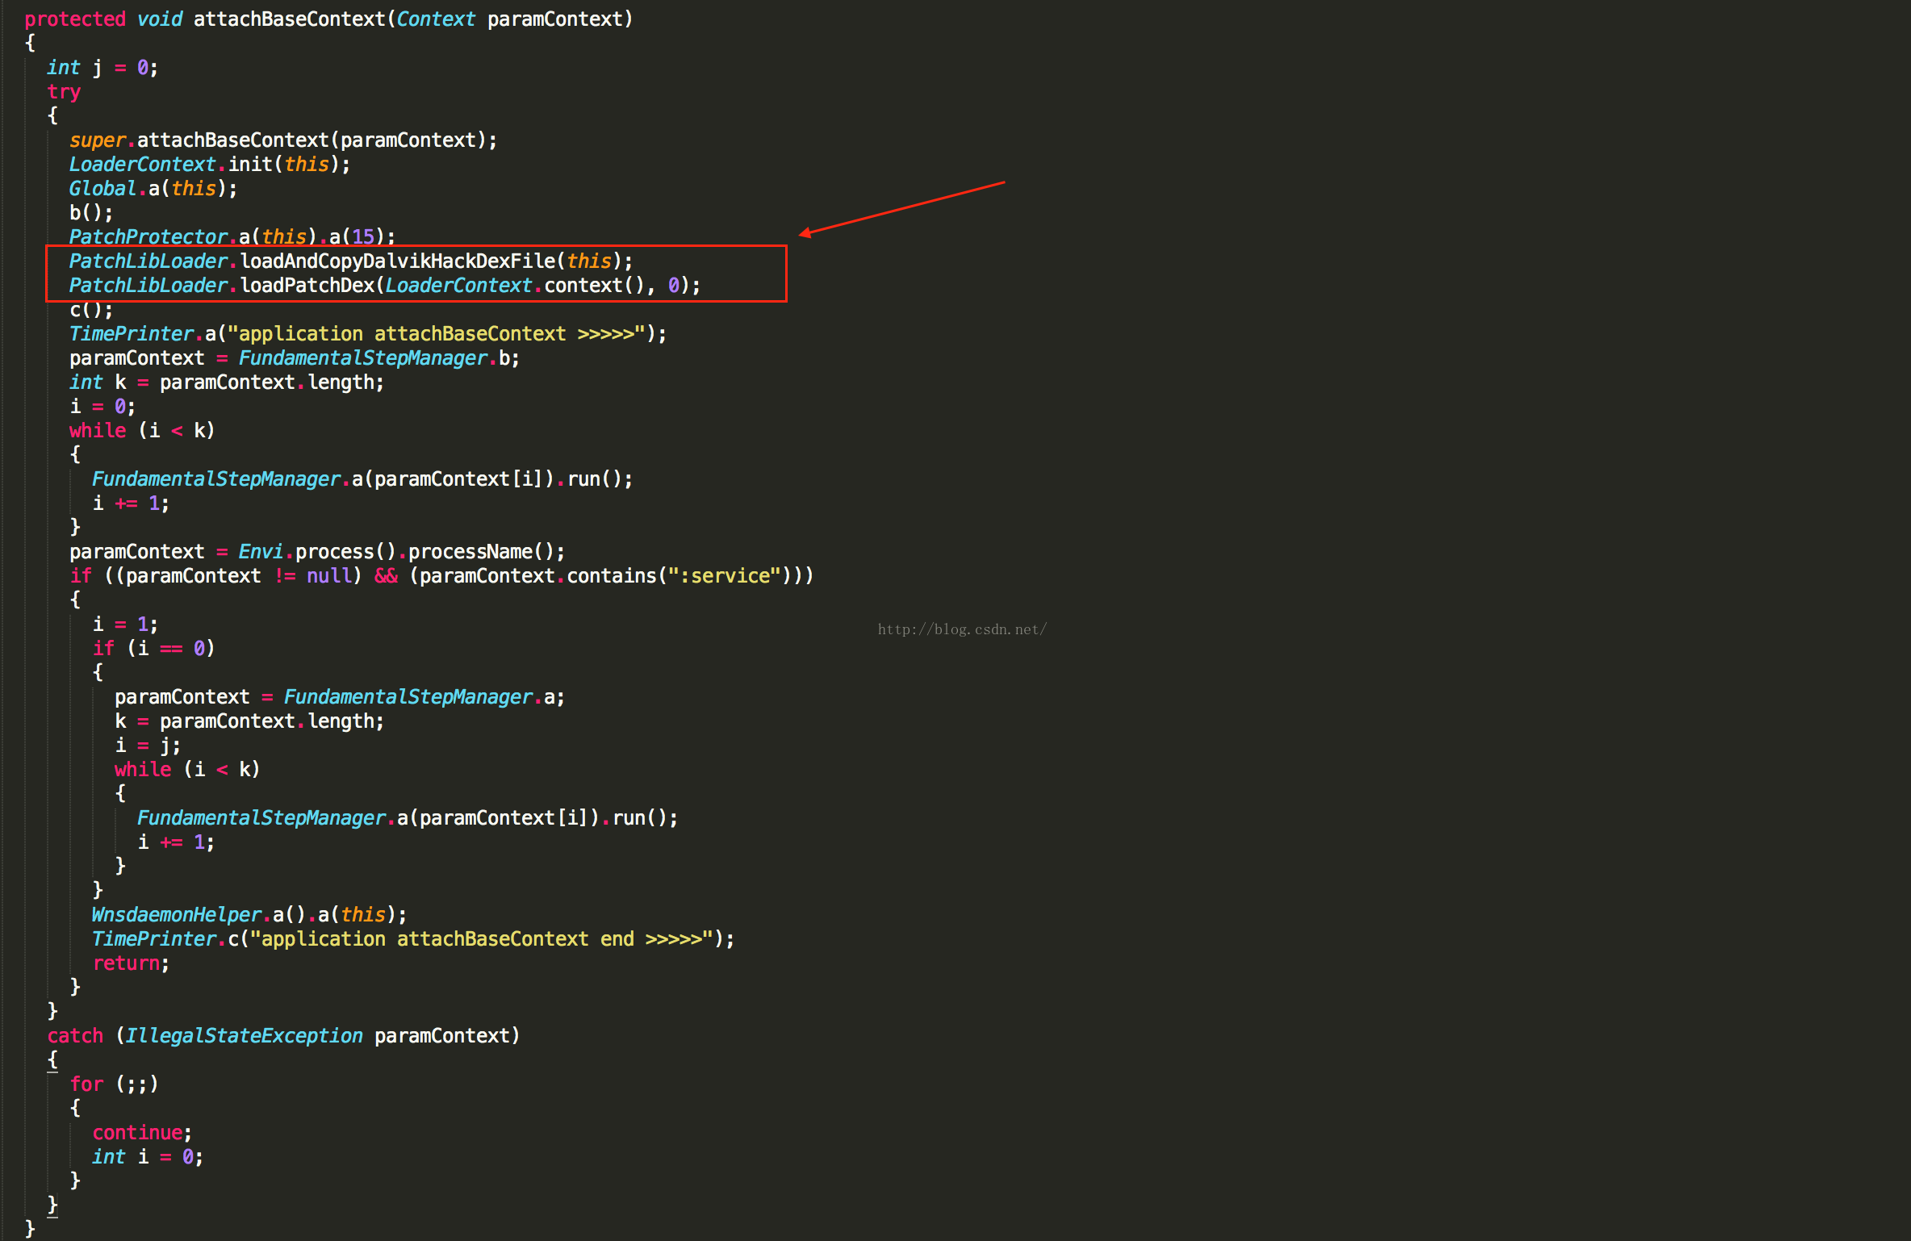Screen dimensions: 1911x1241
Task: Click the Global.a(this) line
Action: (153, 189)
